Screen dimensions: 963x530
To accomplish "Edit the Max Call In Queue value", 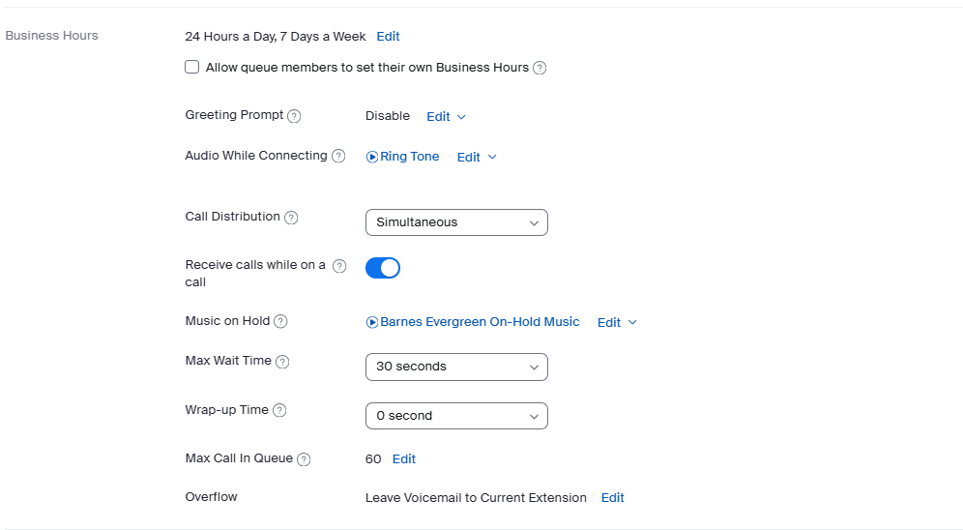I will point(404,459).
